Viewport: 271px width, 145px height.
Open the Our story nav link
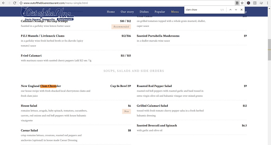[127, 12]
